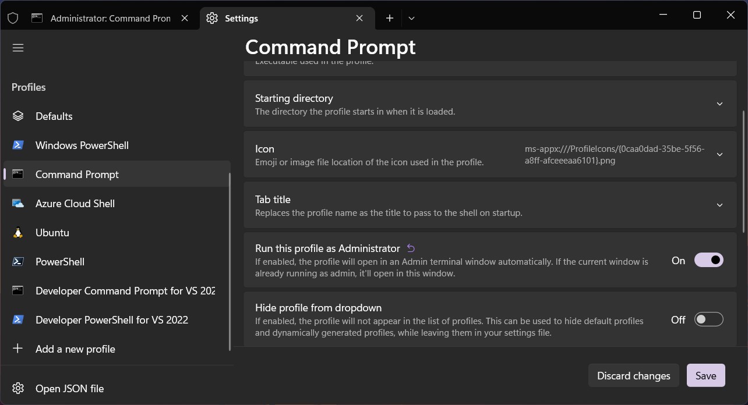748x405 pixels.
Task: Click the Command Prompt profile icon in sidebar
Action: tap(18, 175)
